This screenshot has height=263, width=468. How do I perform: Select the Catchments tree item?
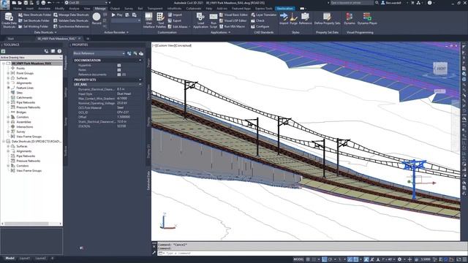tap(24, 97)
